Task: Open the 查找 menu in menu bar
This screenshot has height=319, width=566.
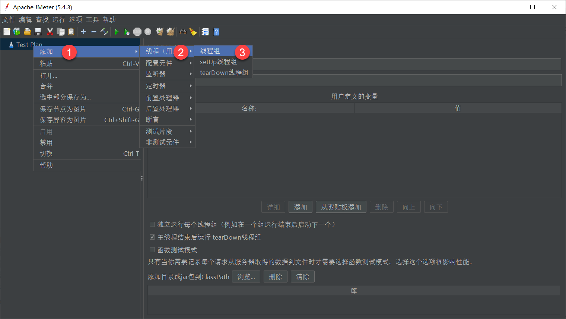Action: point(42,19)
